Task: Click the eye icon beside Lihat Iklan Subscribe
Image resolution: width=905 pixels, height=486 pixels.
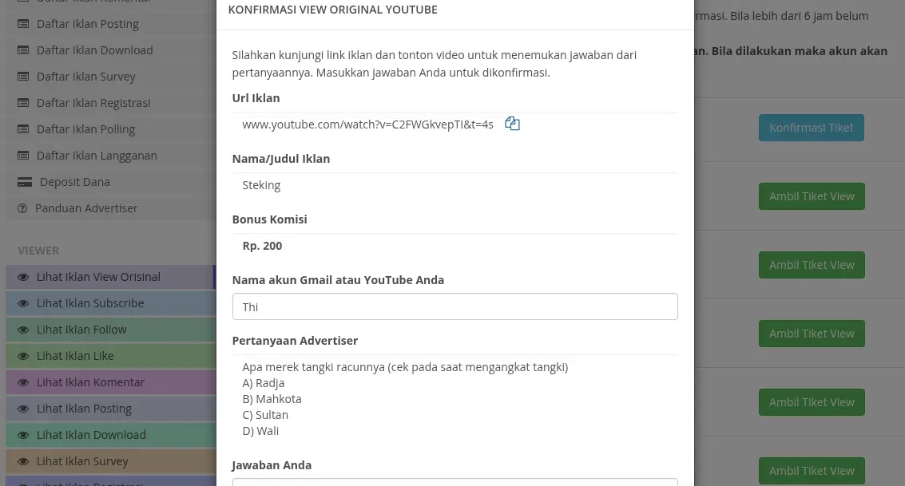Action: pos(22,302)
